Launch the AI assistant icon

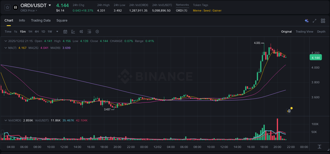click(x=307, y=20)
